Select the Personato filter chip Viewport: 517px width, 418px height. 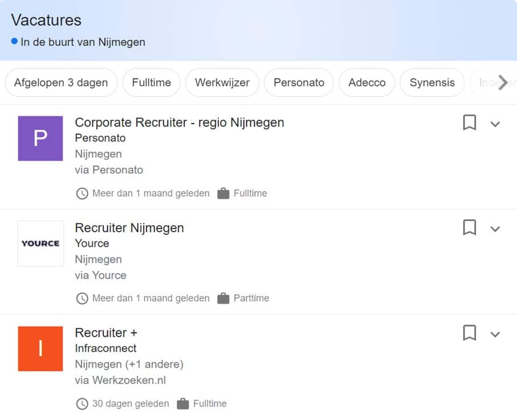(299, 83)
